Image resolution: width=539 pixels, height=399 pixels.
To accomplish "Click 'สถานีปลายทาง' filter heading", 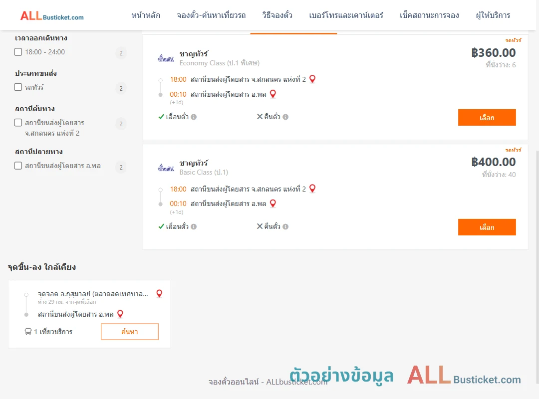I will pyautogui.click(x=38, y=152).
